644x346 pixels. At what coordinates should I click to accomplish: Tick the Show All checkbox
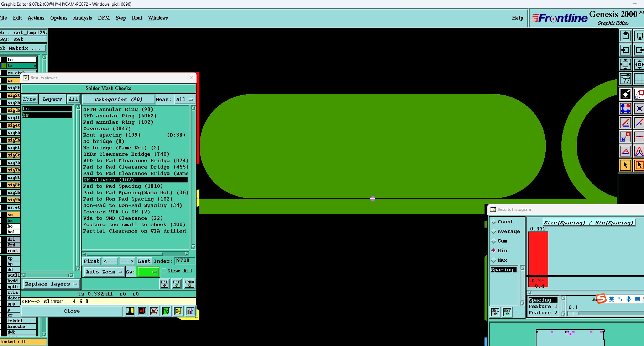164,271
